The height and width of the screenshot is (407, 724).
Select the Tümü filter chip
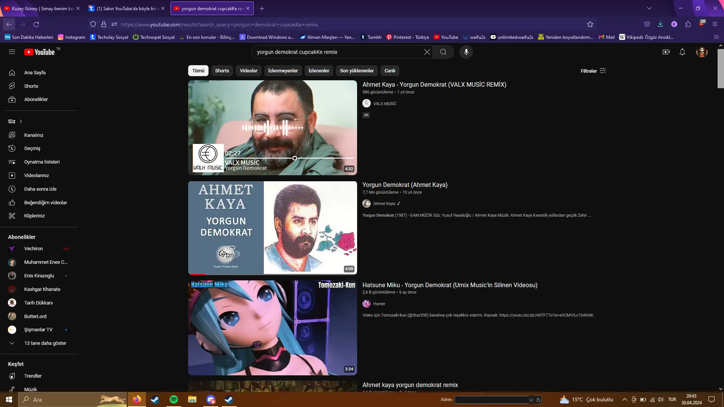tap(198, 71)
